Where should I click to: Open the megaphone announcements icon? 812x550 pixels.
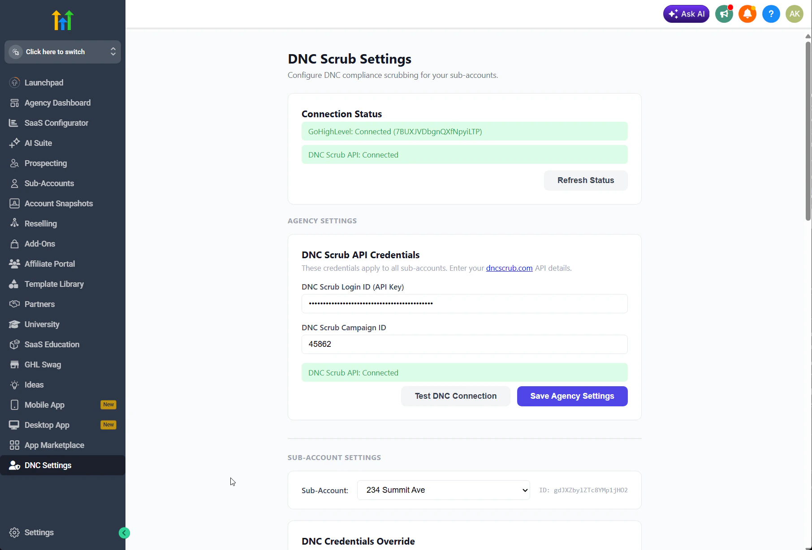[724, 14]
